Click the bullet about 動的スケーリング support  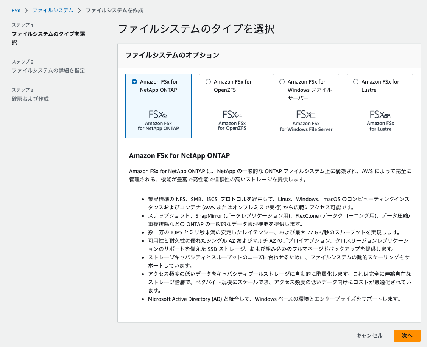point(279,261)
